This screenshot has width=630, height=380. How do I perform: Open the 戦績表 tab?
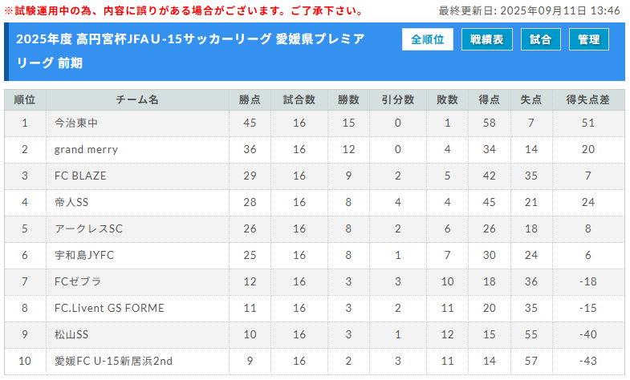(487, 40)
